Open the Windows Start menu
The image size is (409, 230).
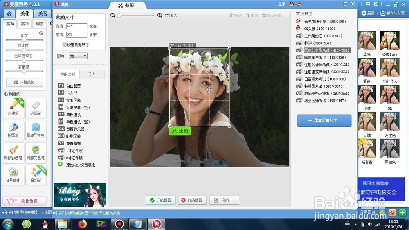click(x=8, y=224)
